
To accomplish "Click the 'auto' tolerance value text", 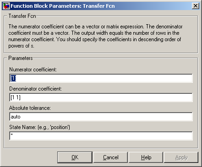I will [16, 117].
